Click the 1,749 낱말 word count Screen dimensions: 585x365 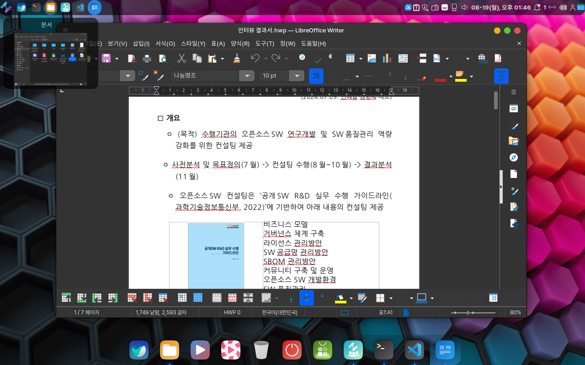(x=161, y=313)
